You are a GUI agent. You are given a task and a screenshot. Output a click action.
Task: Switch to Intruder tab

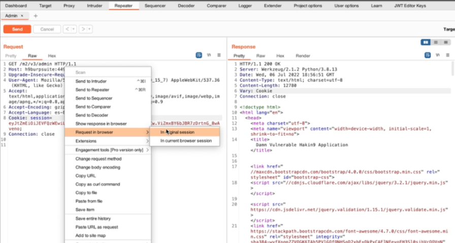point(94,6)
